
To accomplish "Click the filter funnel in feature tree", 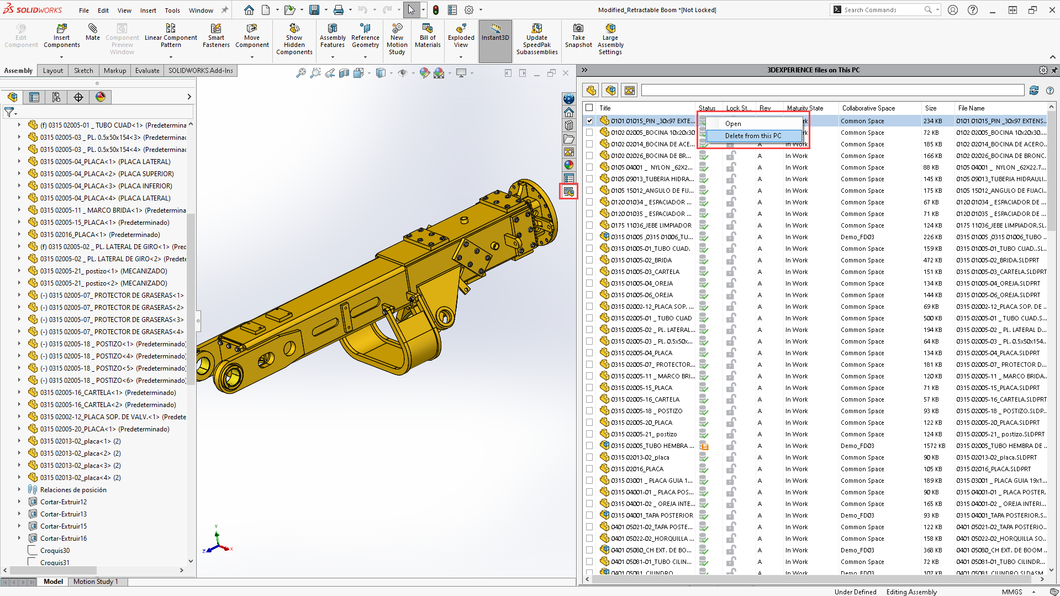I will click(x=9, y=112).
